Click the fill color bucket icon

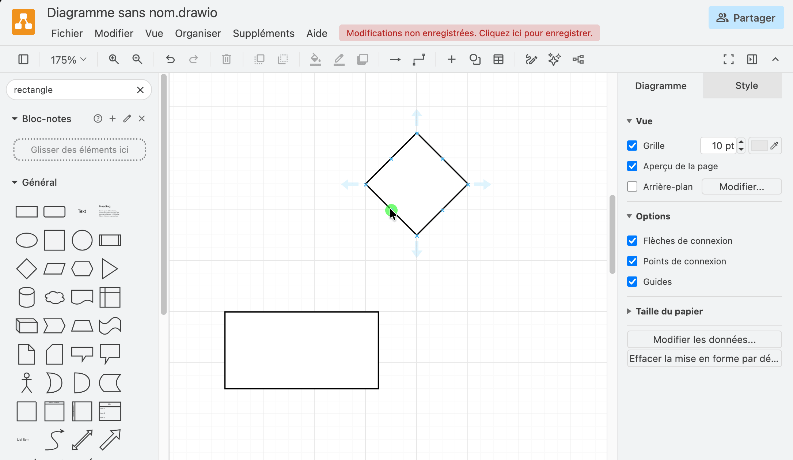[x=315, y=59]
